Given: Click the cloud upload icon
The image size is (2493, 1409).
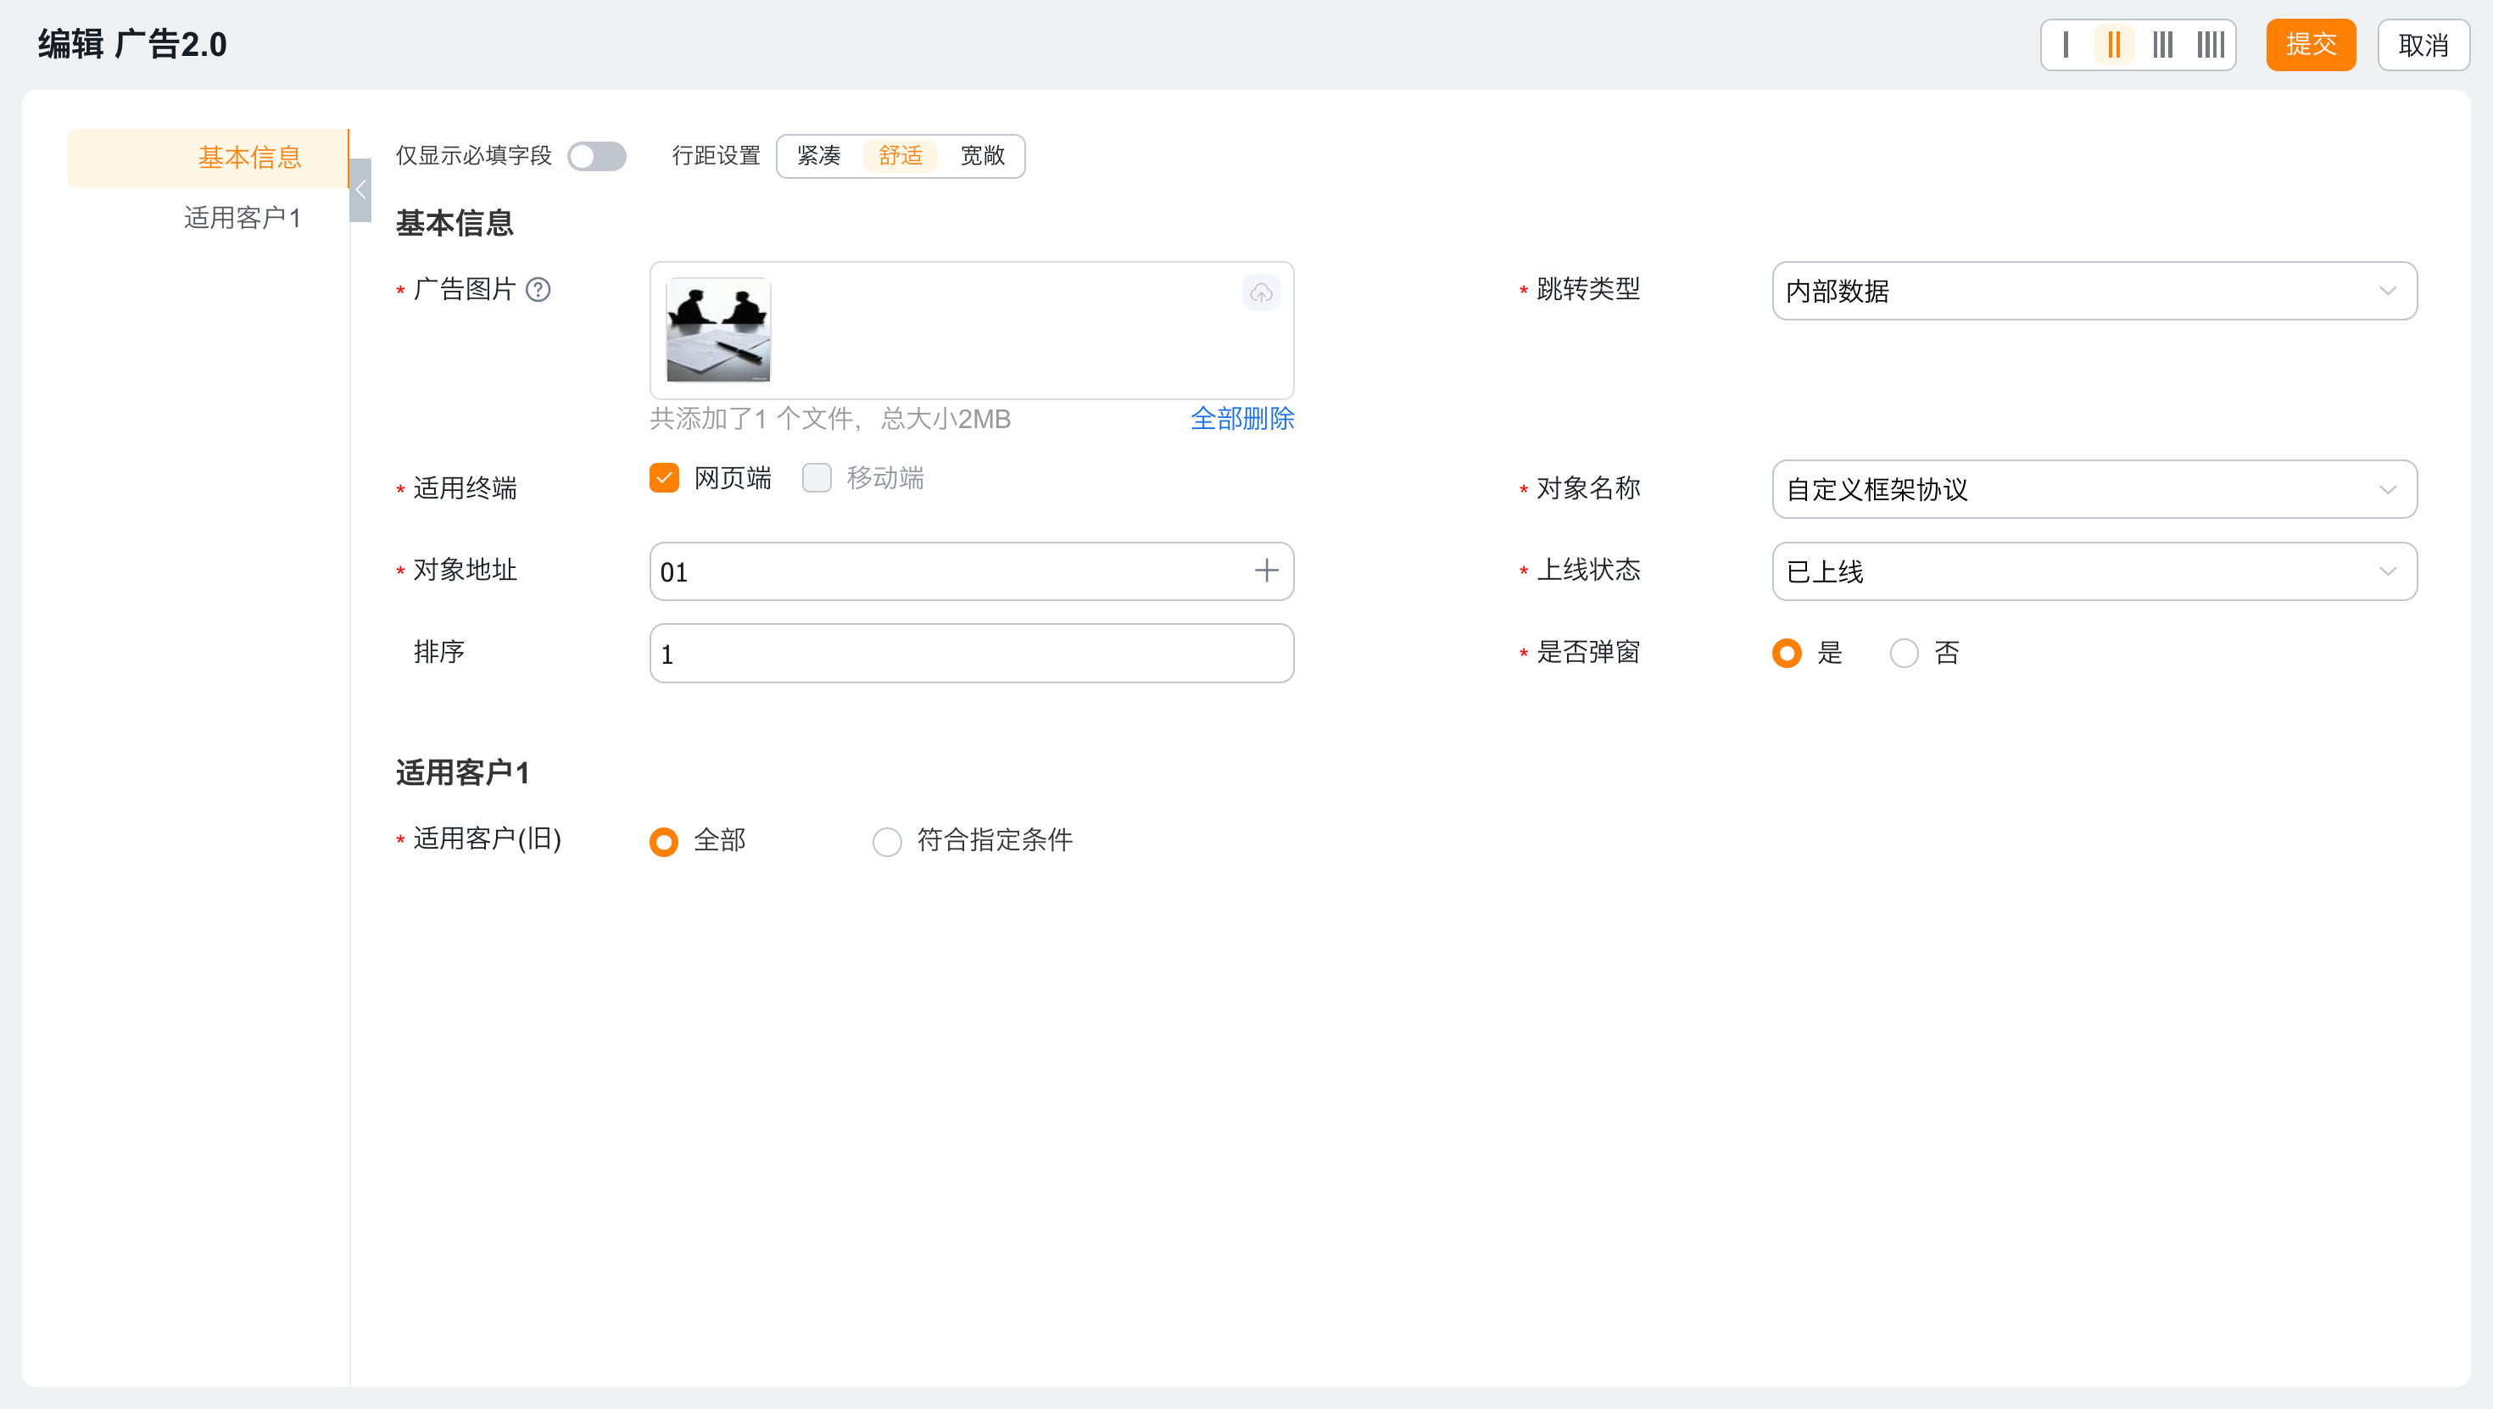Looking at the screenshot, I should tap(1261, 292).
